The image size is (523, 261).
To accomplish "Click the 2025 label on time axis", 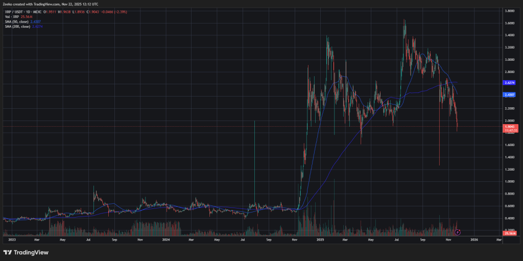I will [x=320, y=239].
